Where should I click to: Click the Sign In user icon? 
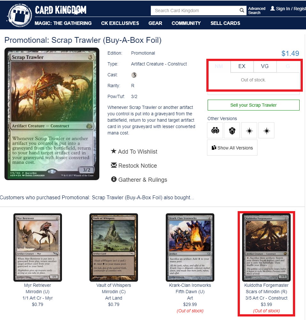pos(272,8)
